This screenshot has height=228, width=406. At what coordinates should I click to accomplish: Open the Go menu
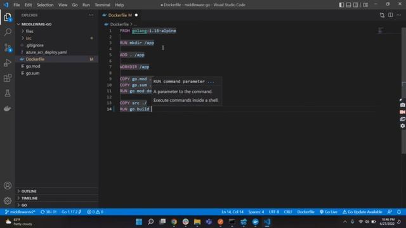(x=75, y=4)
